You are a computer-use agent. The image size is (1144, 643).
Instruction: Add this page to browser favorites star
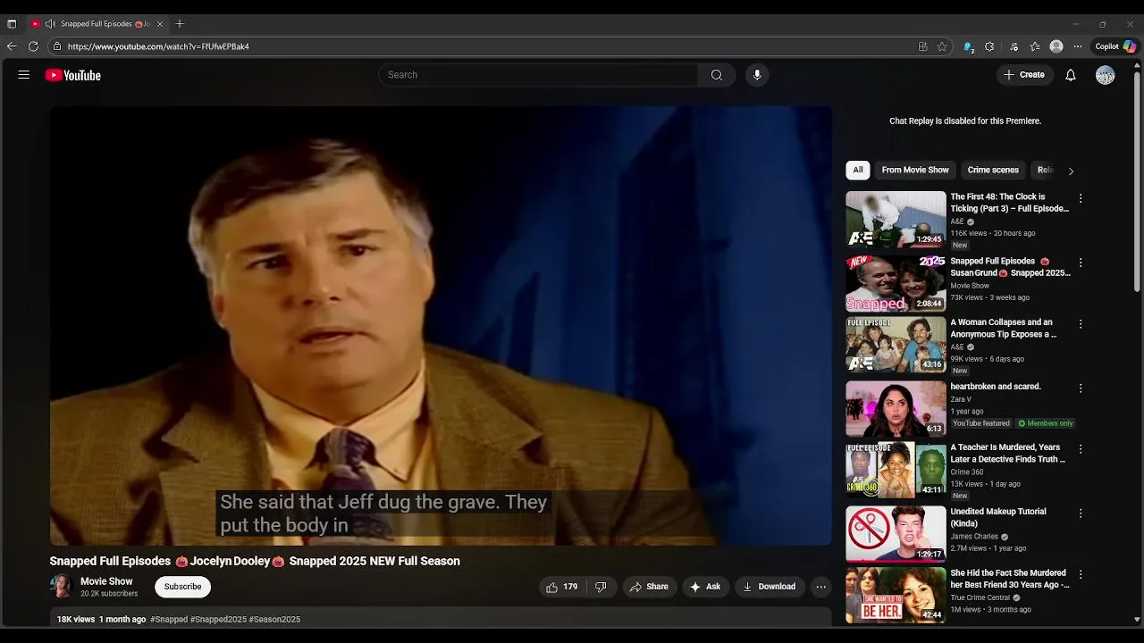point(942,46)
